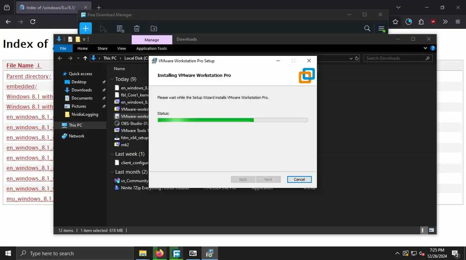Go back in Firefox
Viewport: 466px width, 260px height.
[8, 22]
